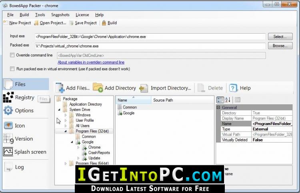This screenshot has height=193, width=300.
Task: Click the Add Directory folder icon
Action: click(x=98, y=88)
